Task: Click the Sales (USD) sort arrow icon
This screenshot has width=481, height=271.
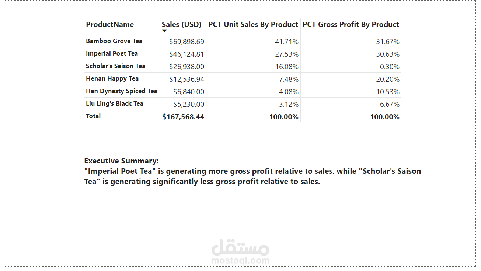Action: click(164, 31)
